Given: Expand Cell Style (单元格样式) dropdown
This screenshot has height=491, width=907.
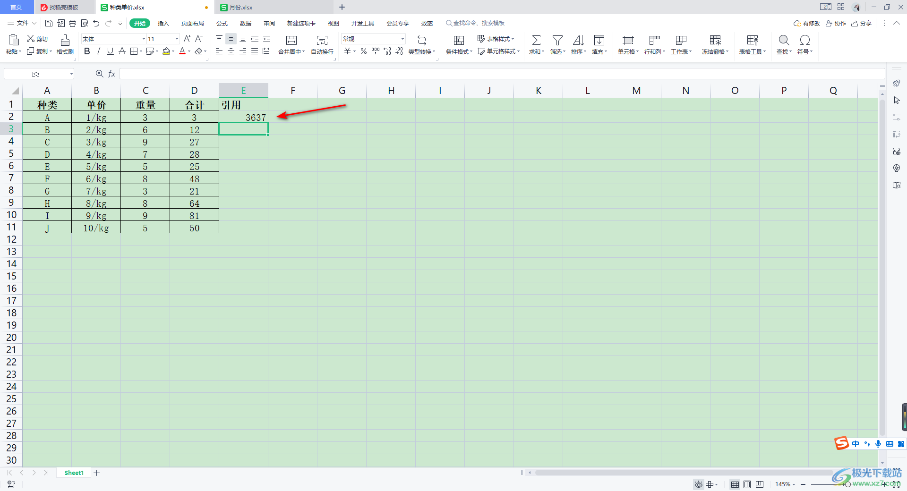Looking at the screenshot, I should point(499,51).
